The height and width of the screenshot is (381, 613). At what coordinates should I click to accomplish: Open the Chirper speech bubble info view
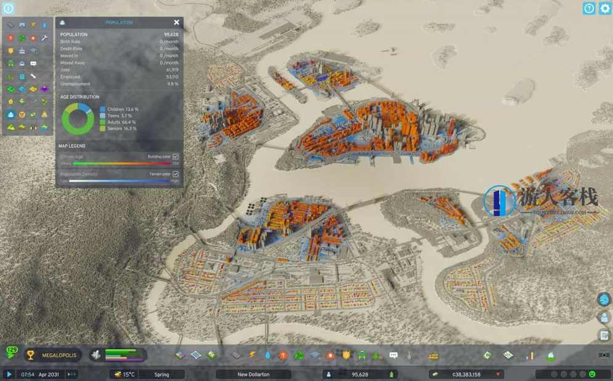33,63
